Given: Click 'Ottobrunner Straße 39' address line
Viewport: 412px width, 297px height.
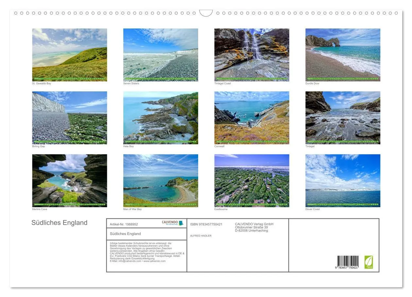Looking at the screenshot, I should tap(251, 227).
